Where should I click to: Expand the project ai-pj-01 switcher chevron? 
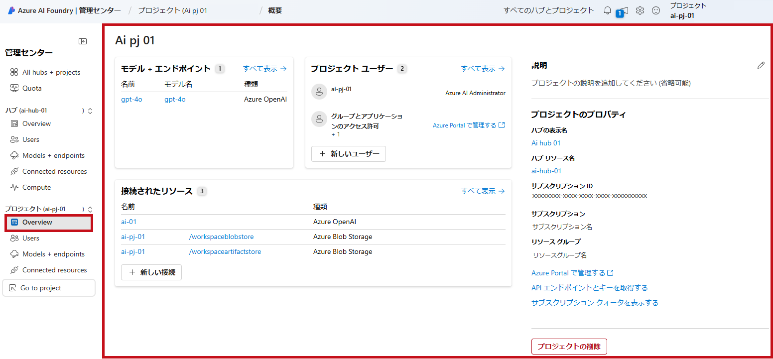[x=90, y=209]
